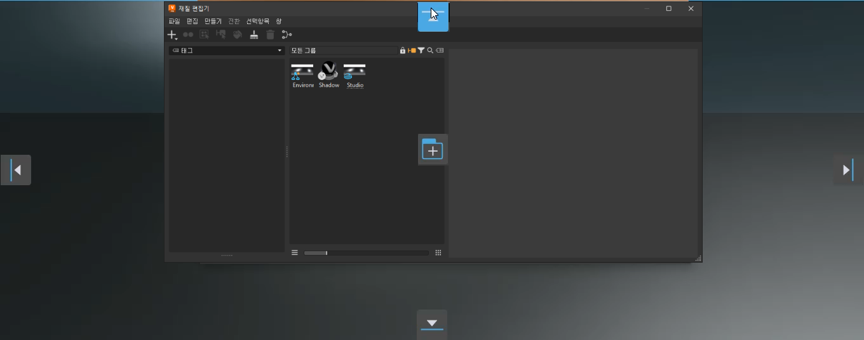
Task: Open the 선택항목 menu
Action: tap(258, 22)
